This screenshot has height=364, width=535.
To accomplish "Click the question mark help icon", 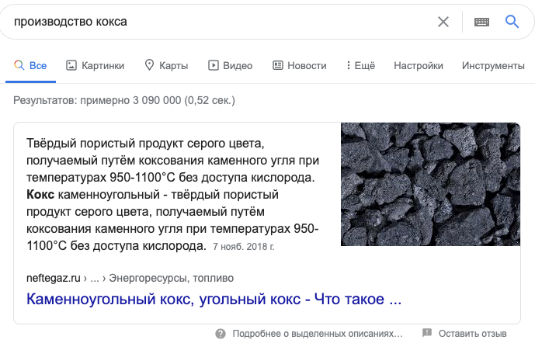I will 221,334.
